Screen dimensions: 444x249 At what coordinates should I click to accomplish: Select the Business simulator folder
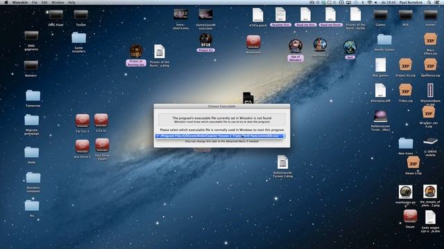tap(33, 178)
